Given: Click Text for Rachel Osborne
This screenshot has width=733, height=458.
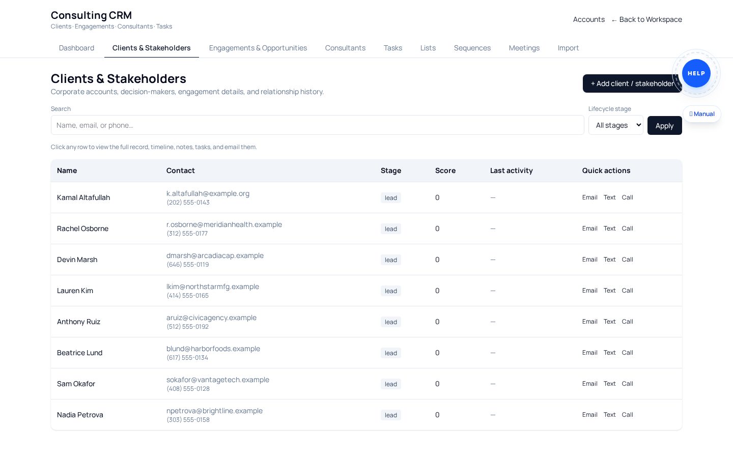Looking at the screenshot, I should tap(609, 228).
